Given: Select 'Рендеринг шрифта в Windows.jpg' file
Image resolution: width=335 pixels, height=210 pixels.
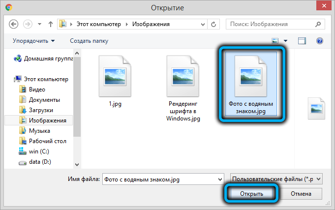Looking at the screenshot, I should [183, 88].
